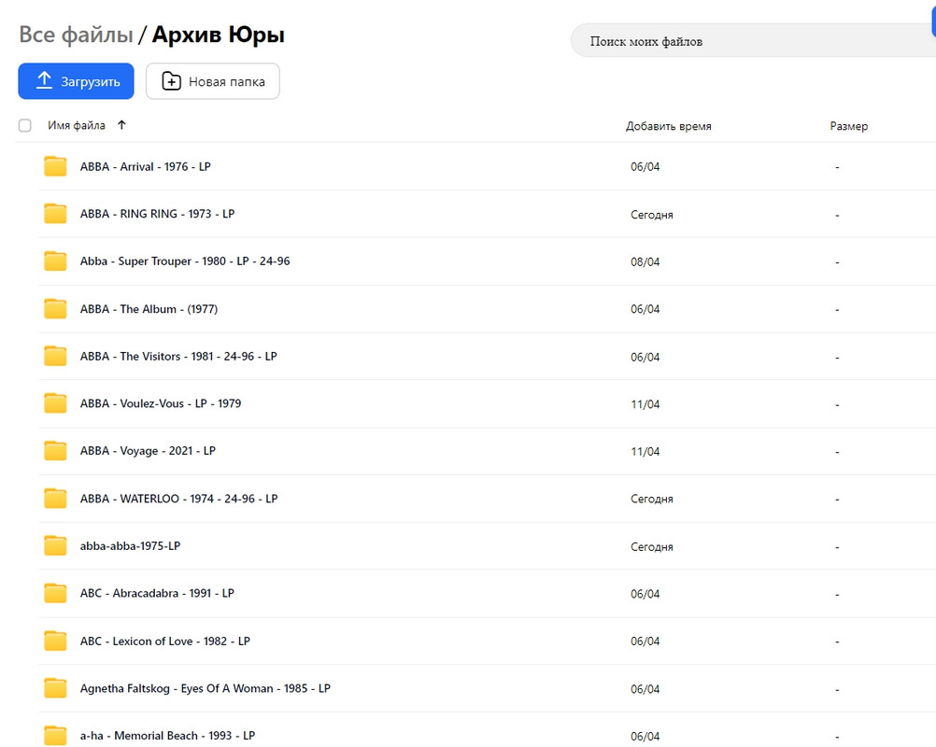936x747 pixels.
Task: Open folder name abba-abba-1975-LP
Action: click(x=130, y=546)
